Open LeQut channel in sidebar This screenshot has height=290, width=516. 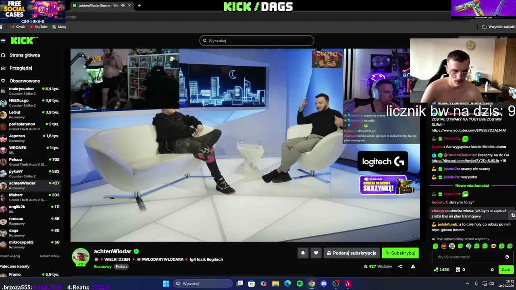30,114
